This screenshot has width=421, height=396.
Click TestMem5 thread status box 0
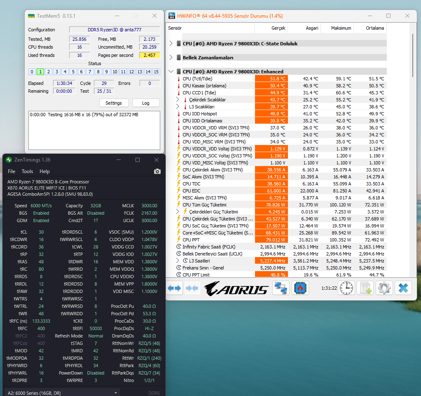[32, 72]
